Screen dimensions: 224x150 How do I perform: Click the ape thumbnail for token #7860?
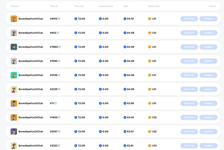(x=14, y=47)
